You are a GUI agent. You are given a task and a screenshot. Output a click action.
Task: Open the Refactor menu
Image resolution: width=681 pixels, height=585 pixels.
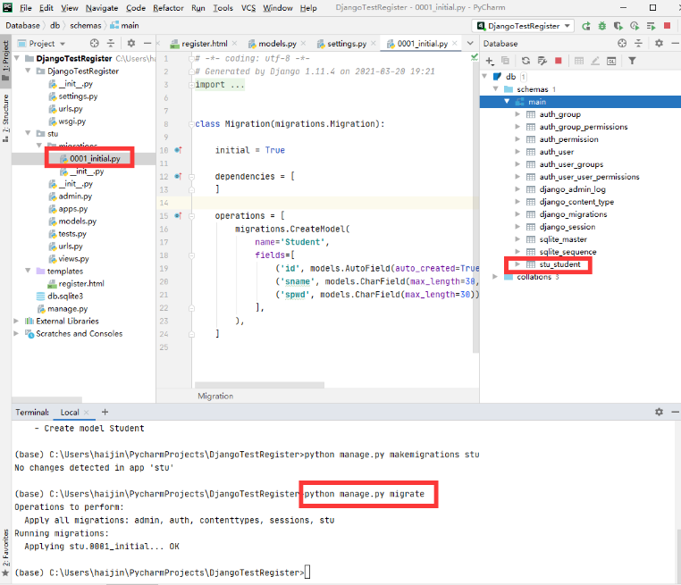click(168, 8)
